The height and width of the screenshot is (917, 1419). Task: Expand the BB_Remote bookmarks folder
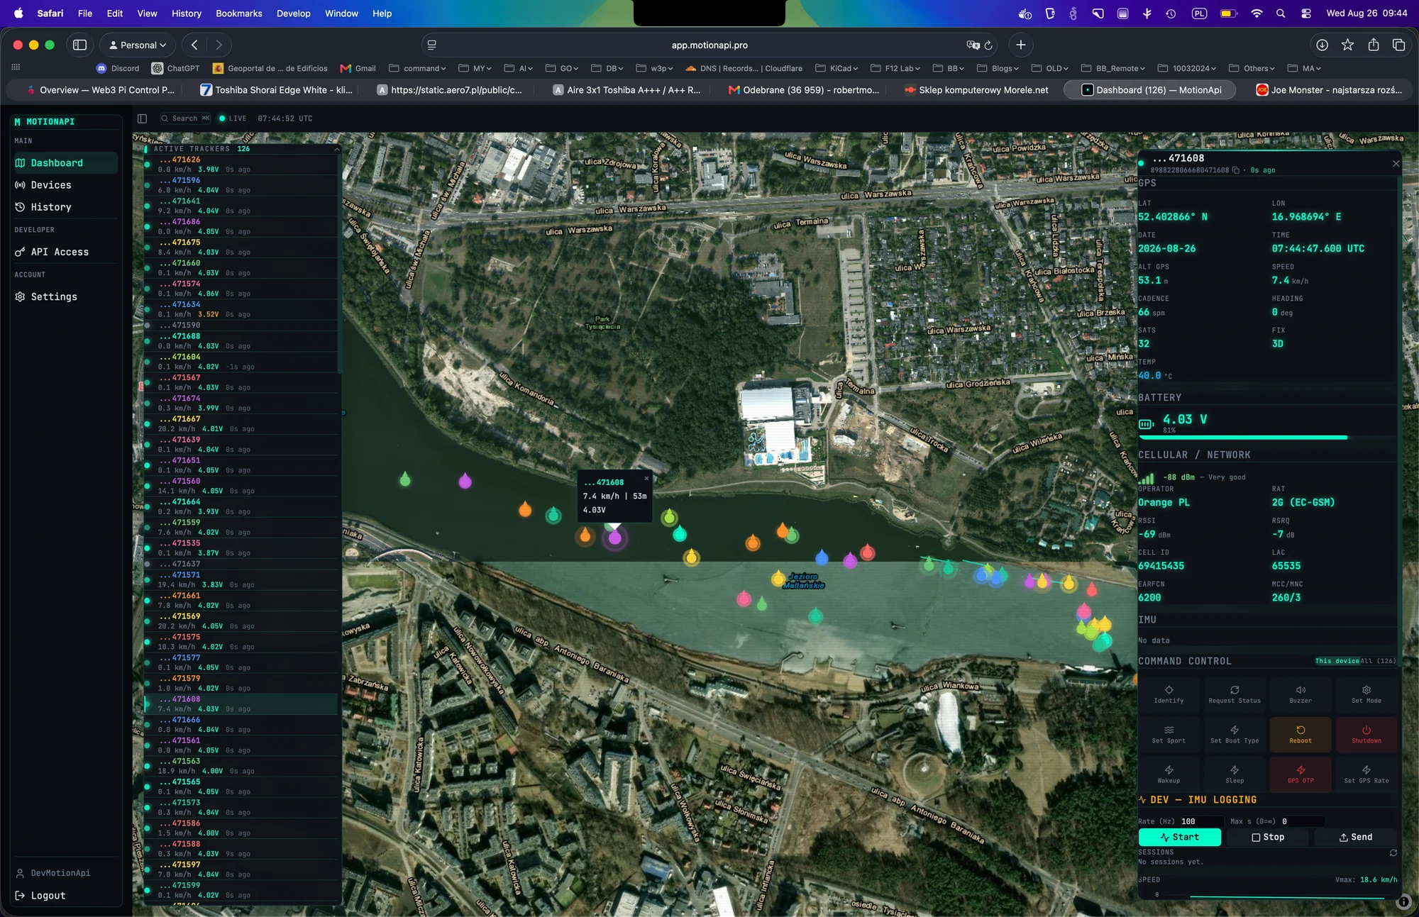[x=1113, y=68]
